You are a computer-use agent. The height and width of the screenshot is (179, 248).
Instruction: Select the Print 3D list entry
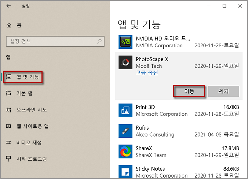pyautogui.click(x=179, y=110)
